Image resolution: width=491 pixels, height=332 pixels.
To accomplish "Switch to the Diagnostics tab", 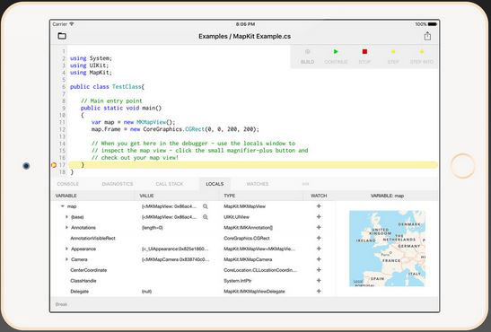I will (118, 184).
